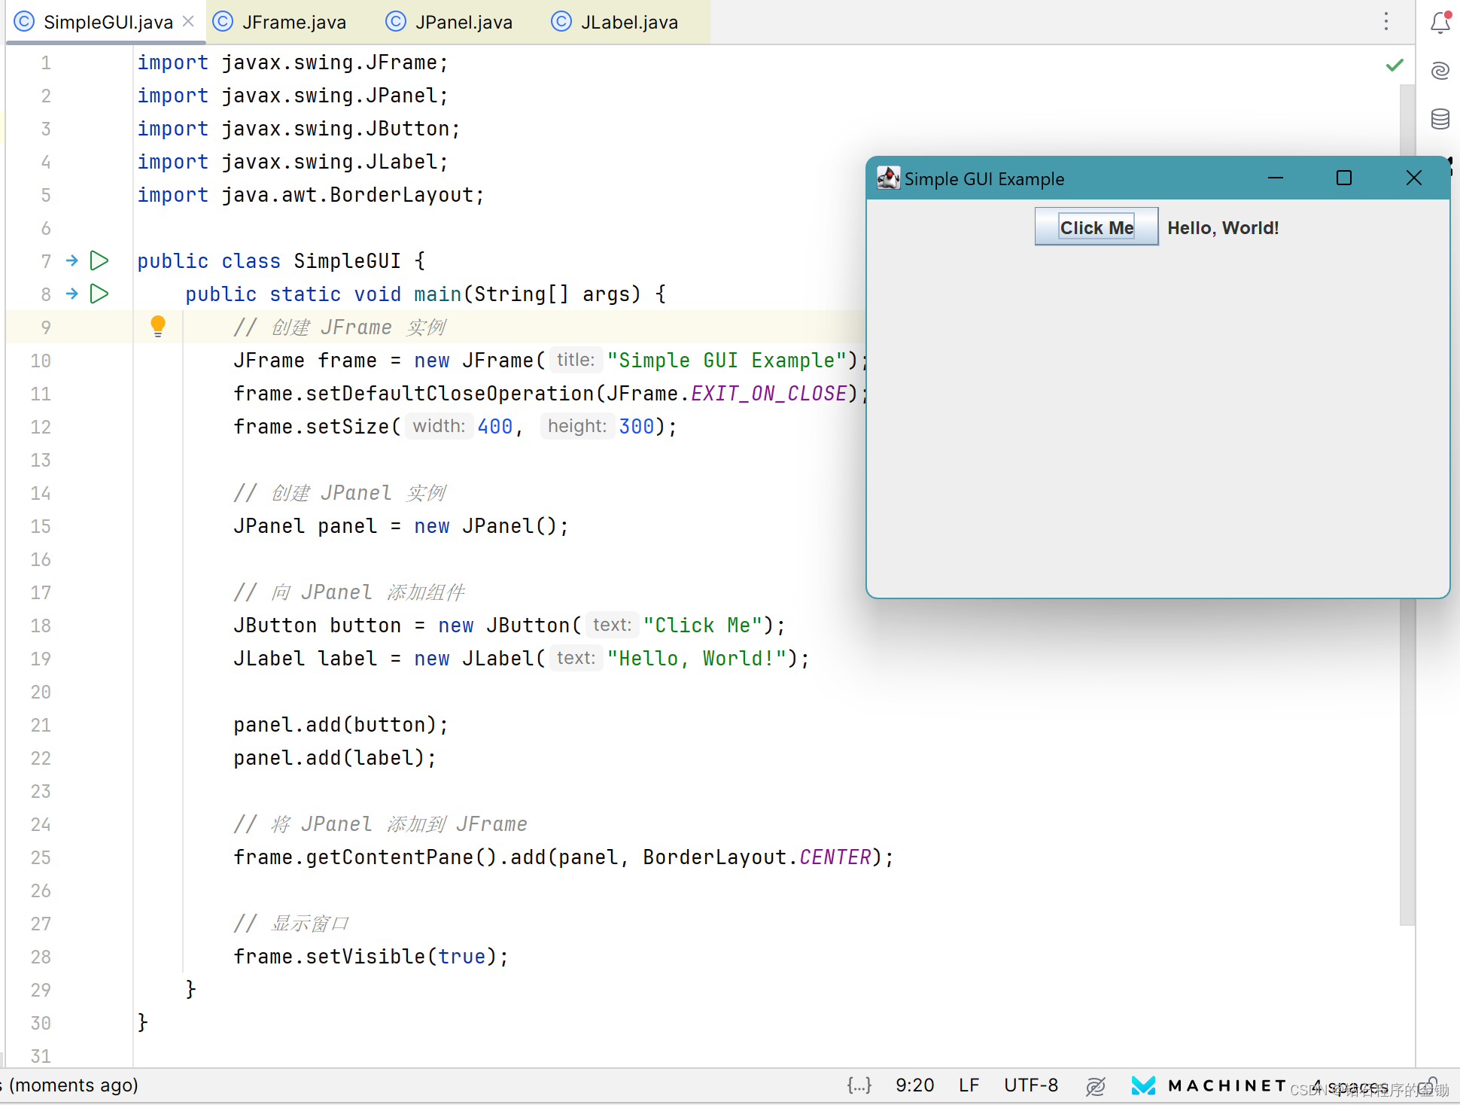This screenshot has width=1460, height=1105.
Task: Click line number 15 in the gutter
Action: coord(41,526)
